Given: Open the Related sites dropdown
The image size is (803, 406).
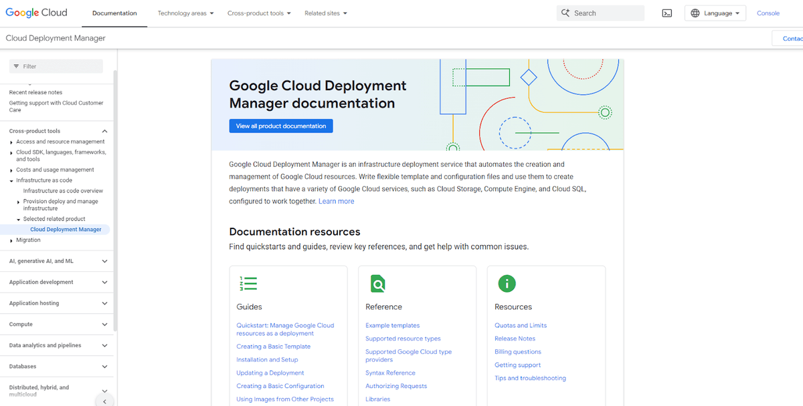Looking at the screenshot, I should 326,13.
